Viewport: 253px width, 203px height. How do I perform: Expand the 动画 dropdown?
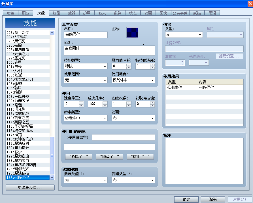click(133, 118)
